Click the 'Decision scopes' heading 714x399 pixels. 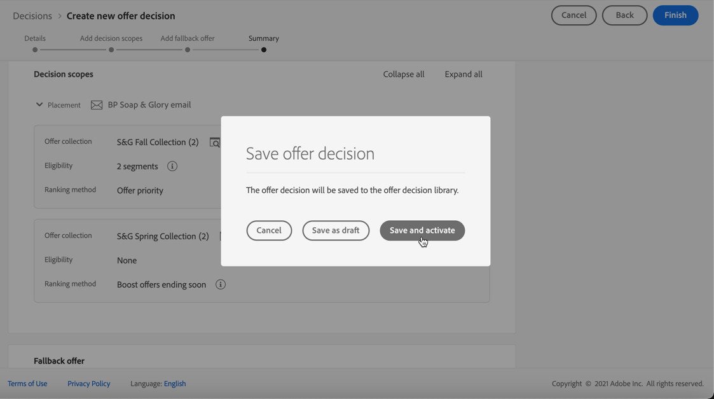pos(64,74)
